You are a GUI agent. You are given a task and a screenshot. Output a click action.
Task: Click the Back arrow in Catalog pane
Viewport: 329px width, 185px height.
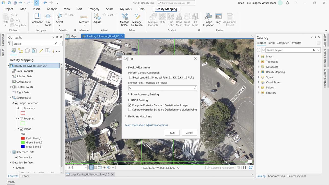tap(258, 50)
